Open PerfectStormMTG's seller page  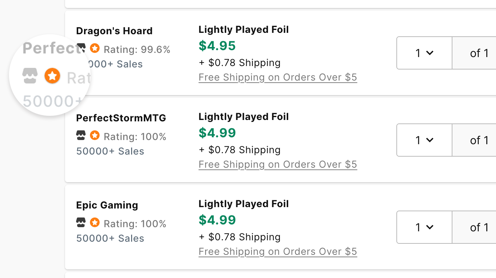point(121,118)
